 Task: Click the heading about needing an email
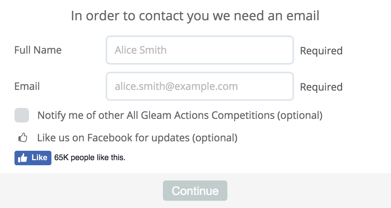tap(195, 16)
